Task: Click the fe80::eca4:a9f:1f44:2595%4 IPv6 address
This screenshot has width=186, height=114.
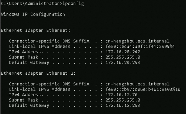Action: pos(140,46)
